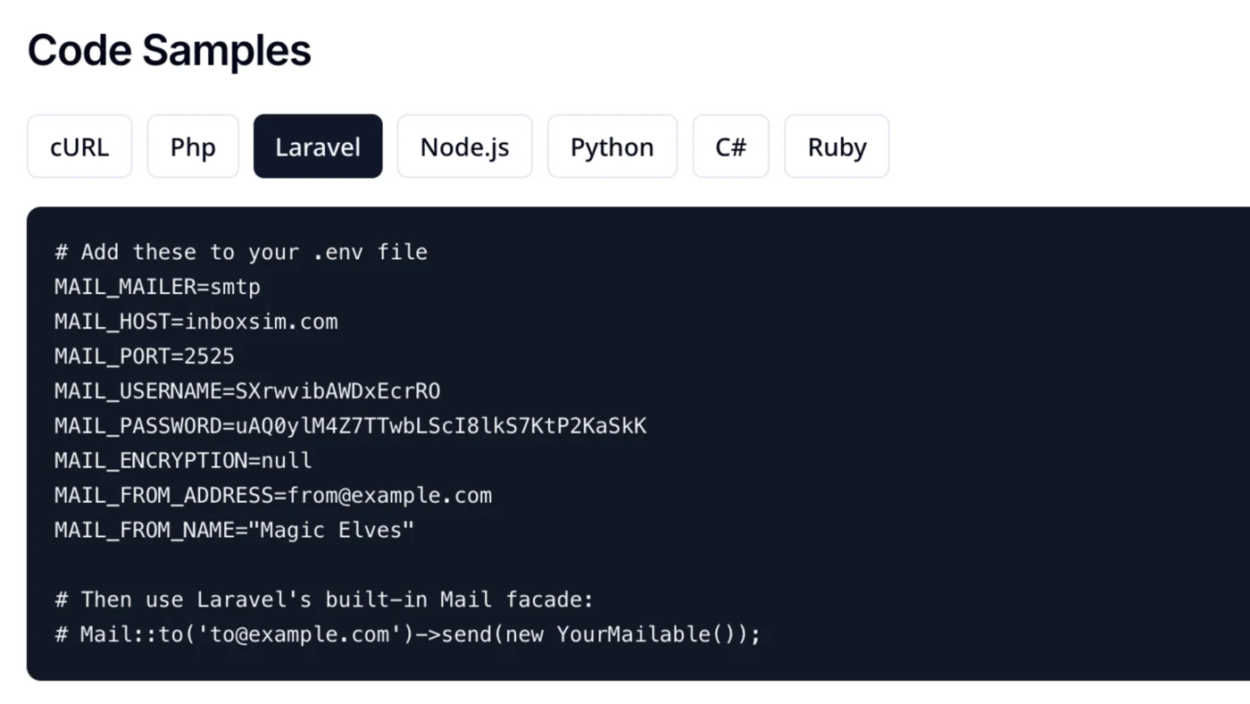This screenshot has width=1250, height=704.
Task: Click the MAIL_ENCRYPTION=null line
Action: 182,460
